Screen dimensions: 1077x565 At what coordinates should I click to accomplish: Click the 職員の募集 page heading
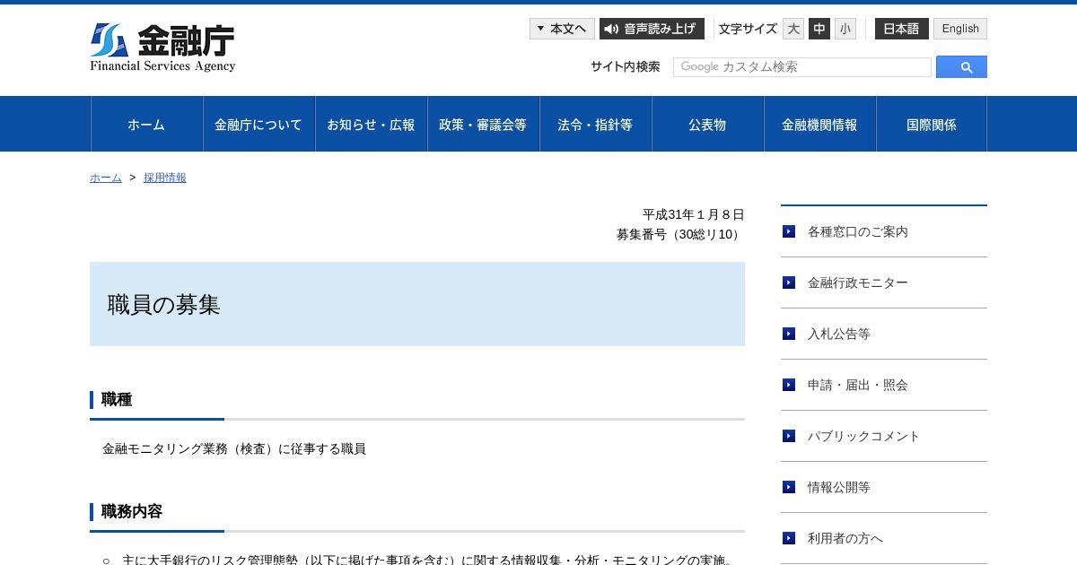click(x=164, y=305)
